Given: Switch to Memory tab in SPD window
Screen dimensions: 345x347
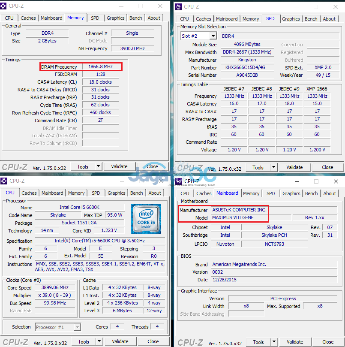Looking at the screenshot, I should coord(251,19).
